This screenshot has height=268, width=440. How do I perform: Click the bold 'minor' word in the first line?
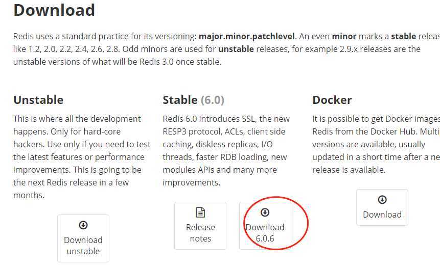[x=344, y=36]
